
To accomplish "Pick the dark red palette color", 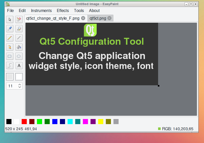I will 32,122.
